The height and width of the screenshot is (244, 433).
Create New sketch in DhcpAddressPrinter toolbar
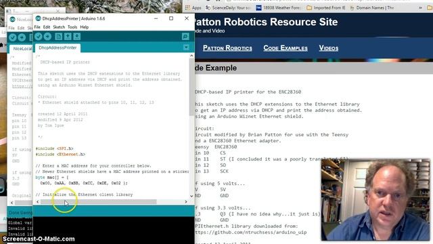[58, 37]
